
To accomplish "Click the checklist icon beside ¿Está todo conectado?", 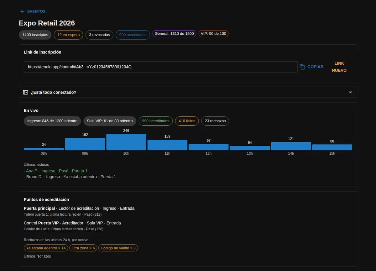I will coord(26,92).
